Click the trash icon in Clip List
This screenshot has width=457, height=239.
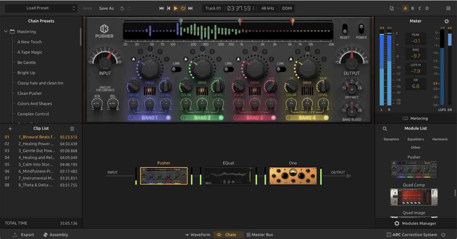pos(72,129)
